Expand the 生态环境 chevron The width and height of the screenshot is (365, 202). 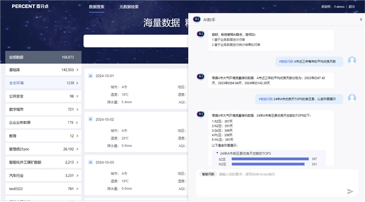tap(77, 83)
